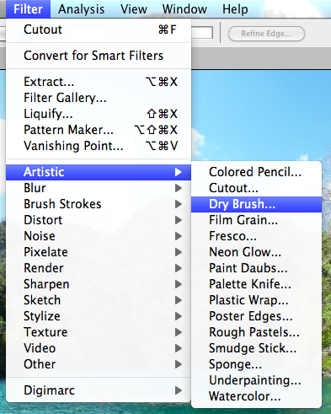Open the Digimarc submenu
The image size is (331, 414).
99,390
